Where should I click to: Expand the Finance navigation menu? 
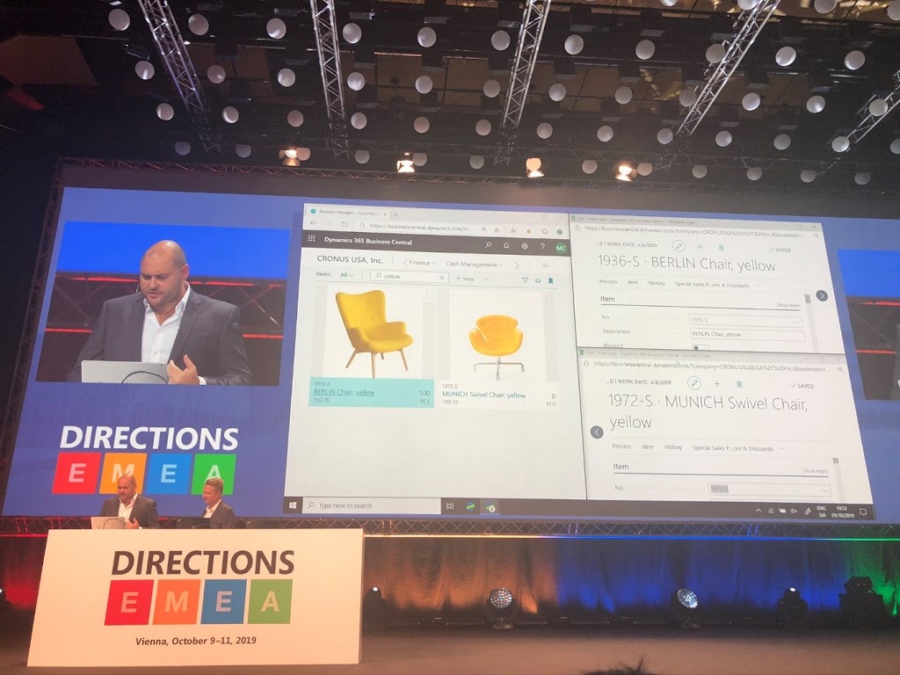421,262
